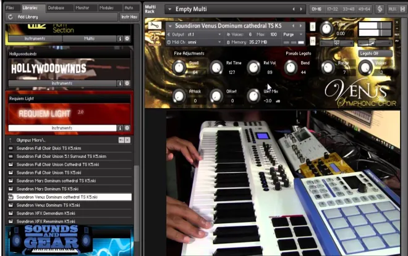Click the info icon of horn section library
This screenshot has height=256, width=408.
pos(120,38)
